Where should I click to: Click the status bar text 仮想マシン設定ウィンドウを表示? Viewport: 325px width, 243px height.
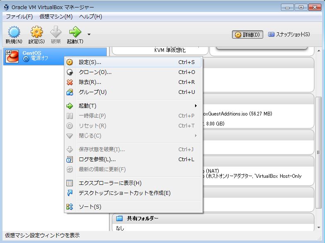tap(42, 236)
